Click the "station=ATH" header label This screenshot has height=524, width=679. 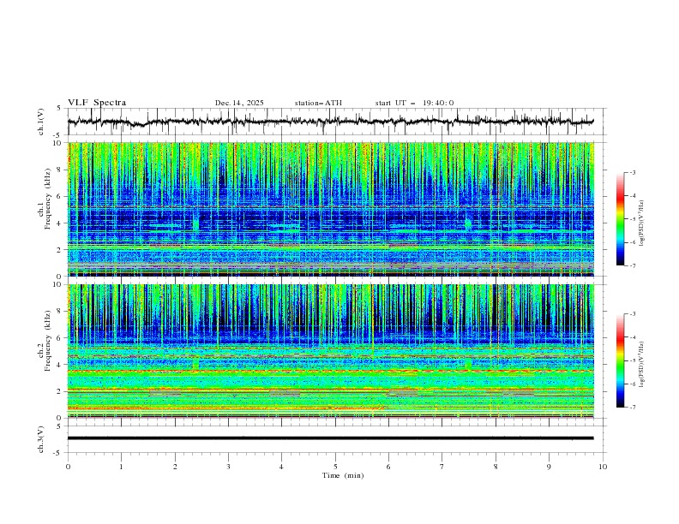[318, 103]
